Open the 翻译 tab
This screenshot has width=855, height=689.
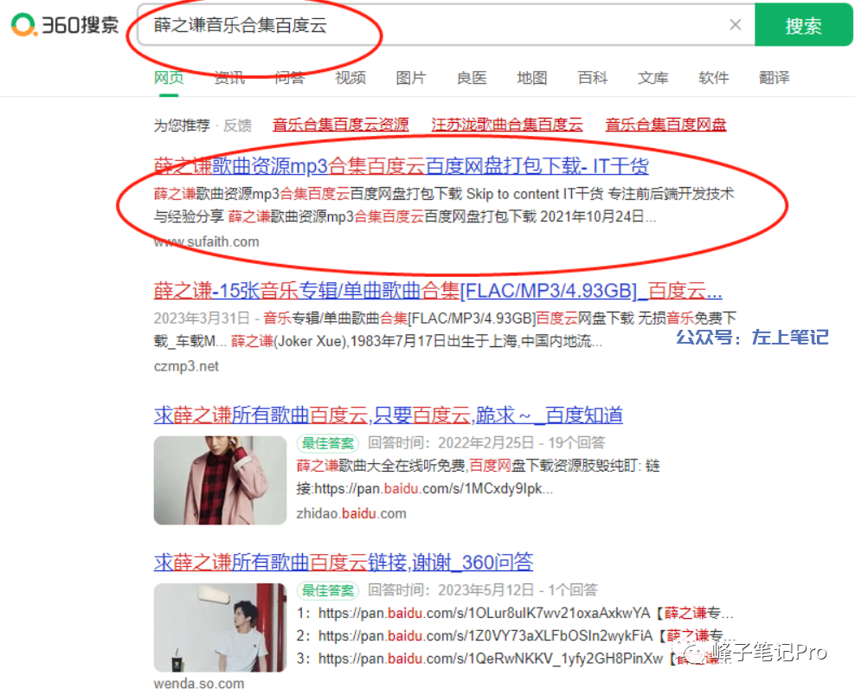point(774,77)
